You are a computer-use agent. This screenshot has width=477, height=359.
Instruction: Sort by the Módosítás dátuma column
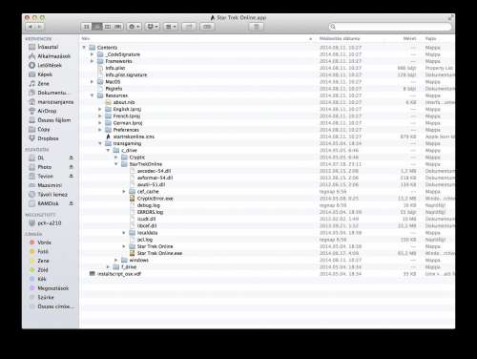[340, 38]
